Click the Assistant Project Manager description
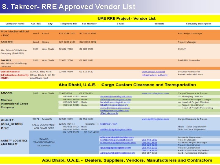Viewport: 220px width, 165px height. (193, 143)
